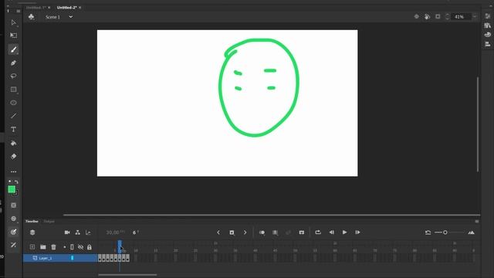
Task: Click the Show Parenting View icon
Action: [x=77, y=232]
